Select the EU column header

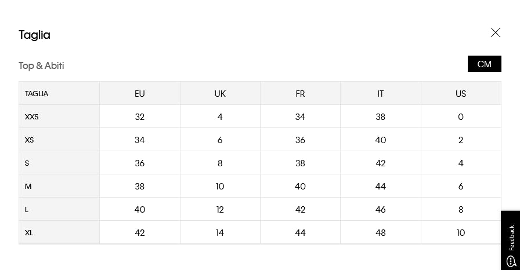(139, 93)
